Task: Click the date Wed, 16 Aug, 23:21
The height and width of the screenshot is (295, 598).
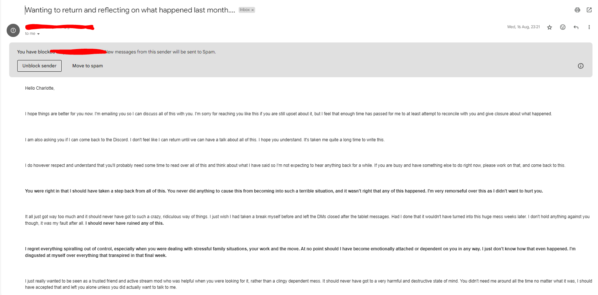Action: coord(523,27)
